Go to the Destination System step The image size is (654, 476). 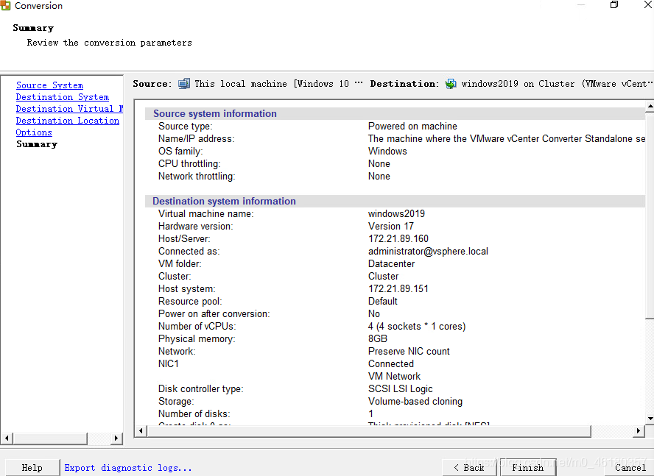[63, 96]
